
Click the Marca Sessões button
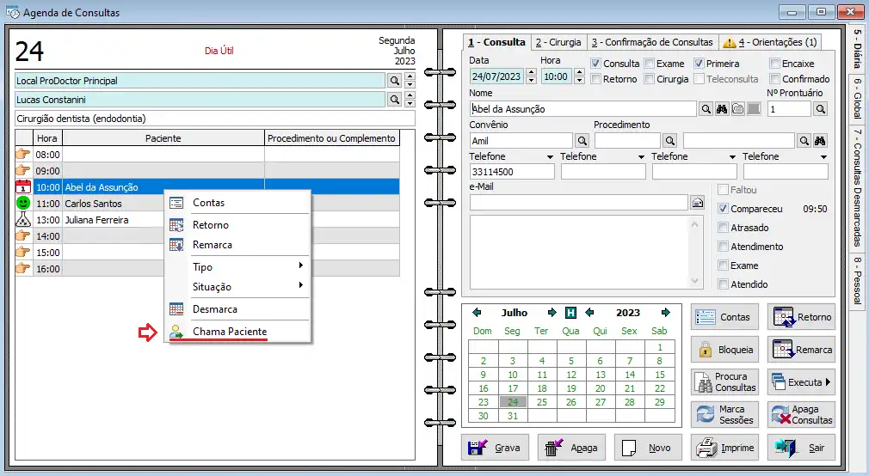tap(725, 414)
